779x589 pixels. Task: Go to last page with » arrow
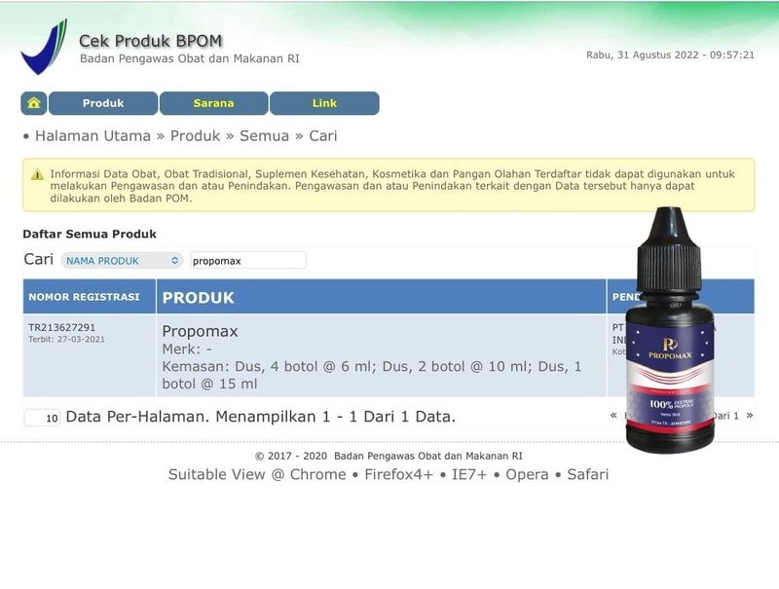coord(749,415)
